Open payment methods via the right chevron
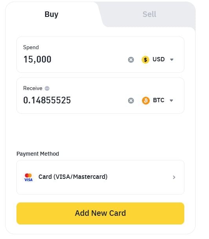Screen dimensions: 209x239 coord(174,177)
